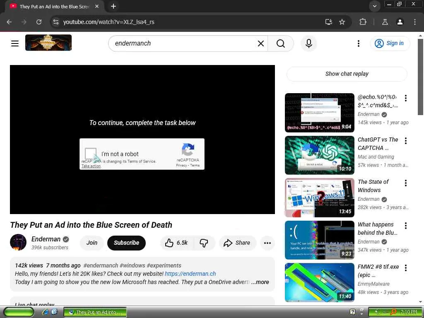Open Chrome three-dot menu
Image resolution: width=424 pixels, height=318 pixels.
click(x=415, y=22)
